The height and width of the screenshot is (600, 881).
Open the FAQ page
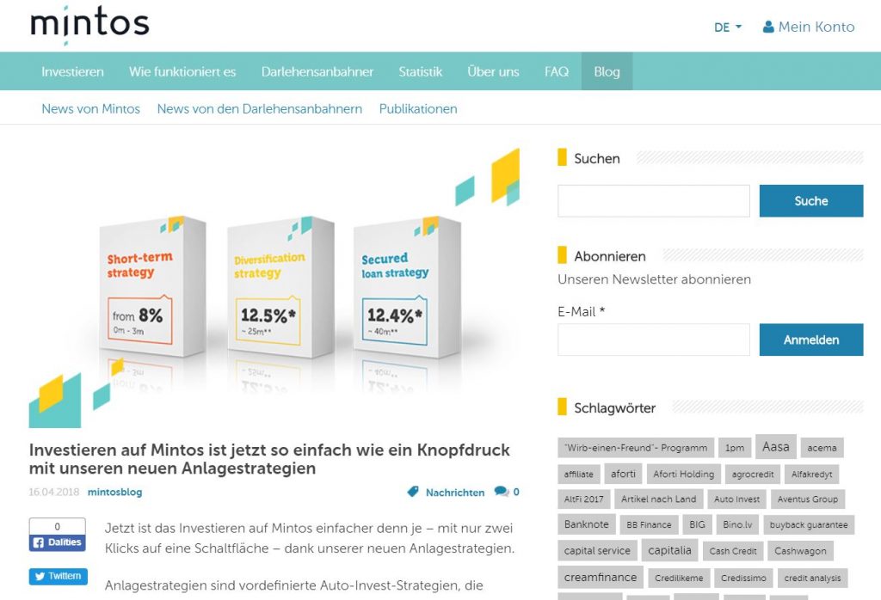(557, 71)
